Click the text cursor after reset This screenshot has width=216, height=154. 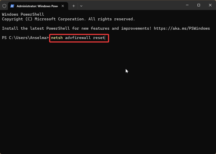tap(105, 38)
